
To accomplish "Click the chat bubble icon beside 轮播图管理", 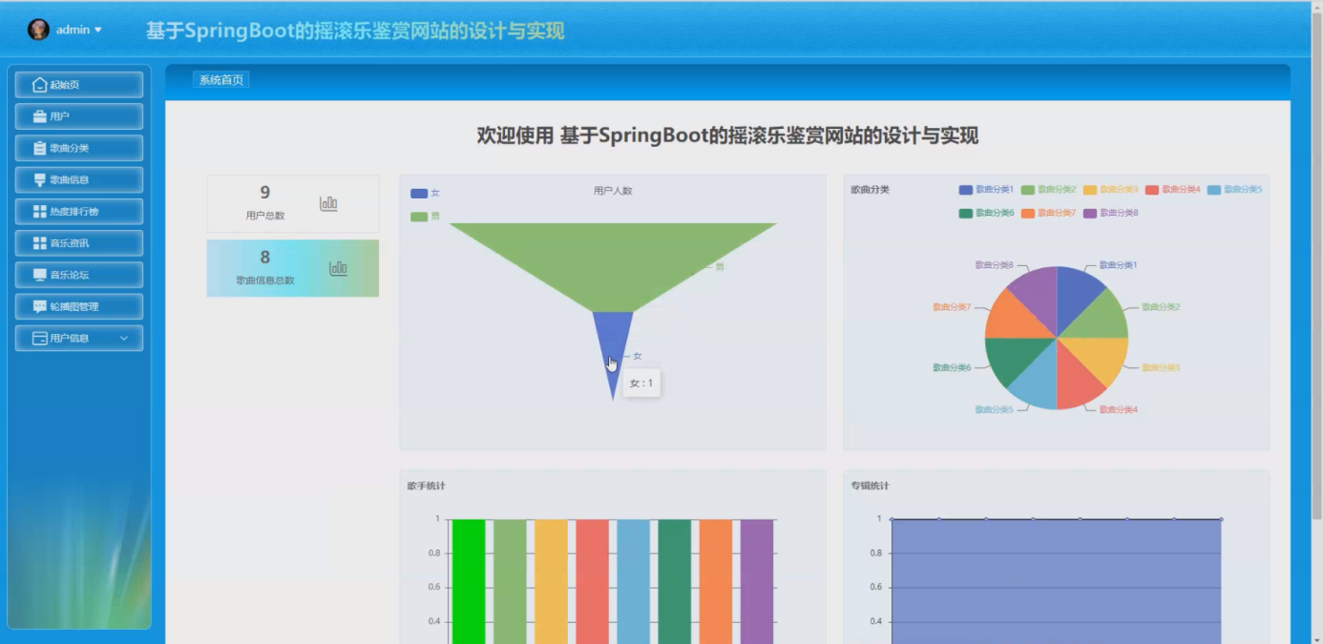I will click(x=39, y=306).
